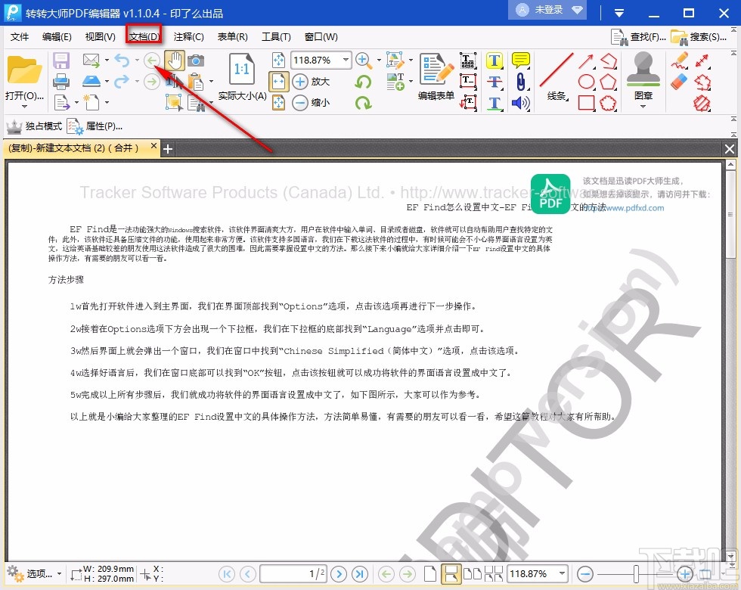Select the Text Box tool
This screenshot has width=741, height=590.
(467, 82)
